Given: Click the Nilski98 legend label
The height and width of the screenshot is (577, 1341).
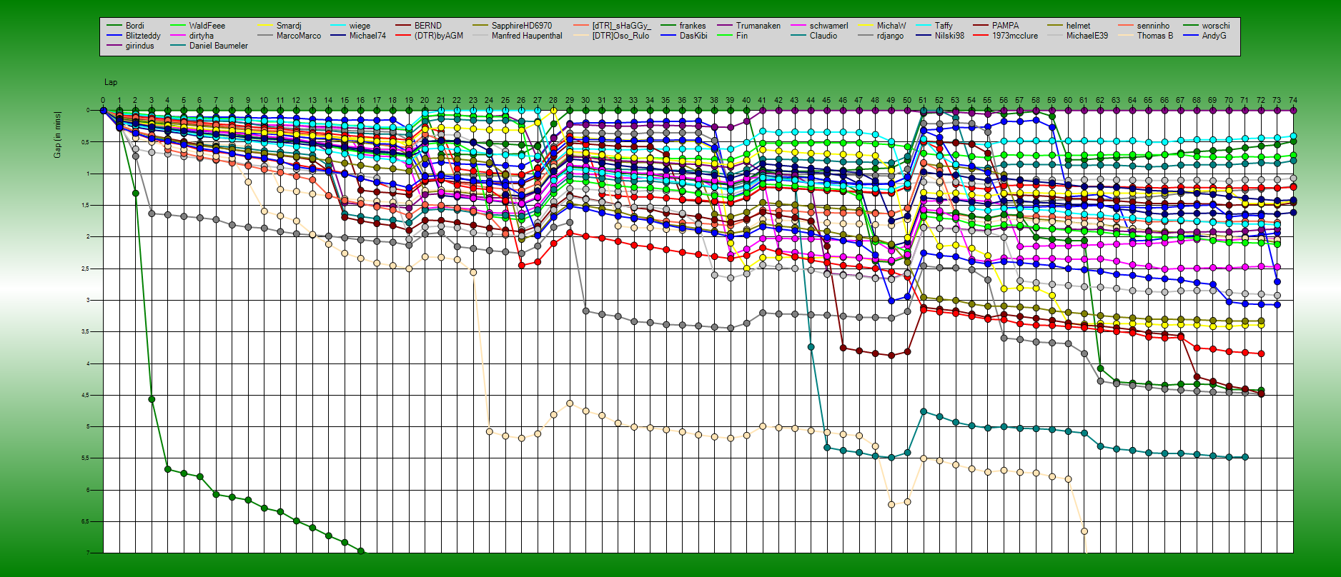Looking at the screenshot, I should (x=949, y=36).
